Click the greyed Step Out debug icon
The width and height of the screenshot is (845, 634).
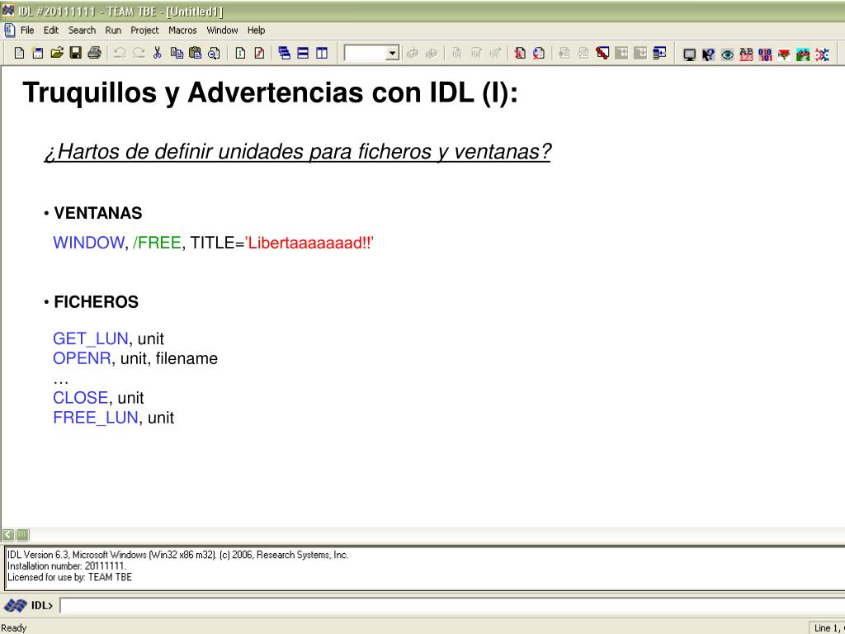coord(495,53)
